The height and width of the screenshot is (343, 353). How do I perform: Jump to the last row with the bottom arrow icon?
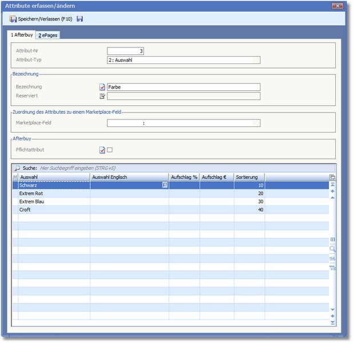332,322
